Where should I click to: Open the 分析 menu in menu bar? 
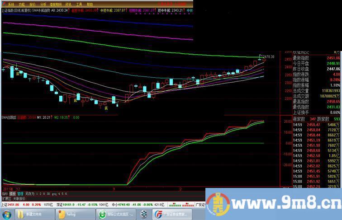(43, 4)
